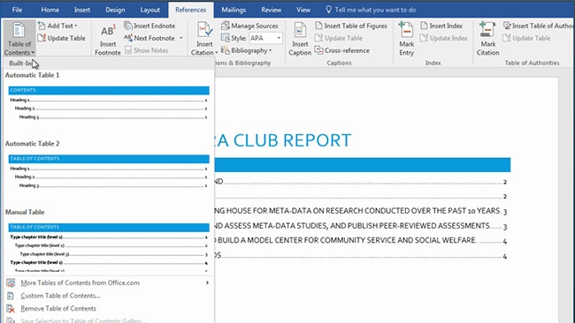Image resolution: width=575 pixels, height=323 pixels.
Task: Expand the Insert Citation dropdown arrow
Action: [217, 53]
